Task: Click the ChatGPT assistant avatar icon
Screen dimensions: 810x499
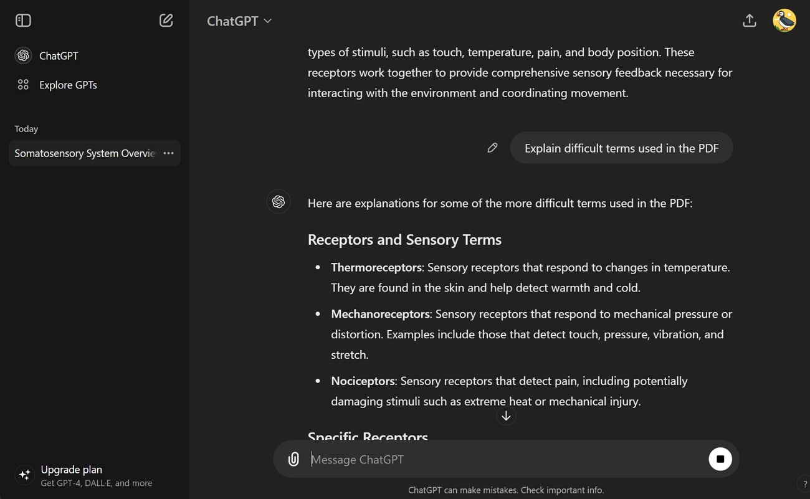Action: pyautogui.click(x=279, y=202)
